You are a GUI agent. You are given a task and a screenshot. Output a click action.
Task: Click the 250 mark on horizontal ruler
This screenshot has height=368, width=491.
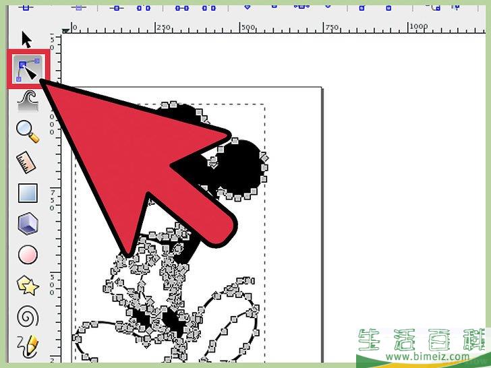tap(163, 28)
